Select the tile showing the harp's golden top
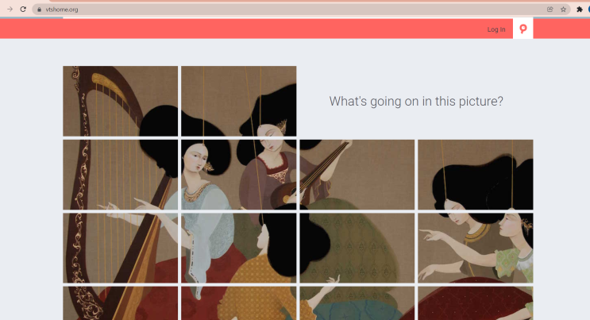This screenshot has width=590, height=320. [x=121, y=101]
